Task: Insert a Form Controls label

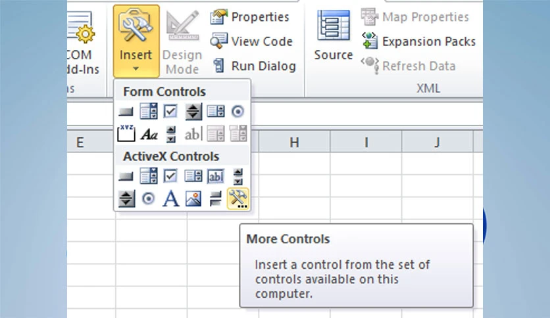Action: (149, 134)
